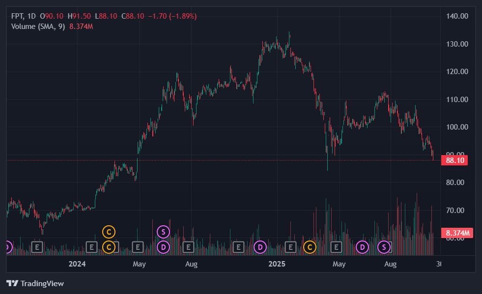Open the lower orange C marker near 2024
This screenshot has height=294, width=482.
point(109,247)
